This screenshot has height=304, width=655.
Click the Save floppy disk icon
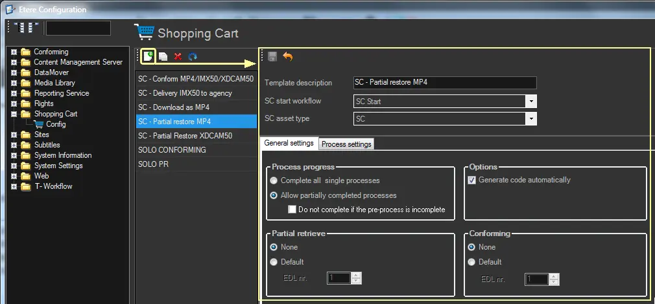coord(272,57)
